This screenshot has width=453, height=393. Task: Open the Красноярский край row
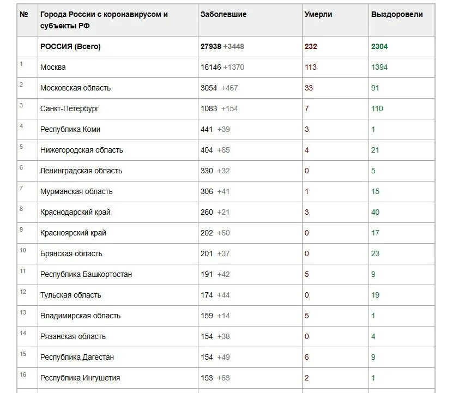point(73,233)
